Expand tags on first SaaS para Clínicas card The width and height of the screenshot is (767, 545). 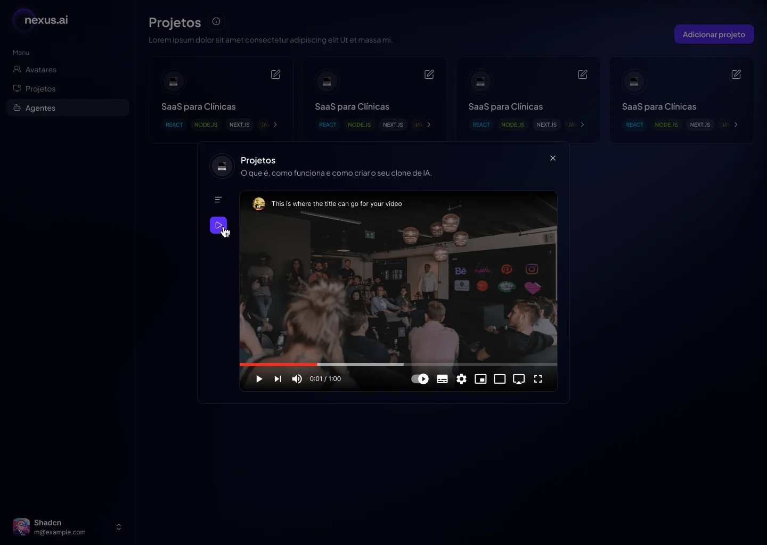(275, 125)
